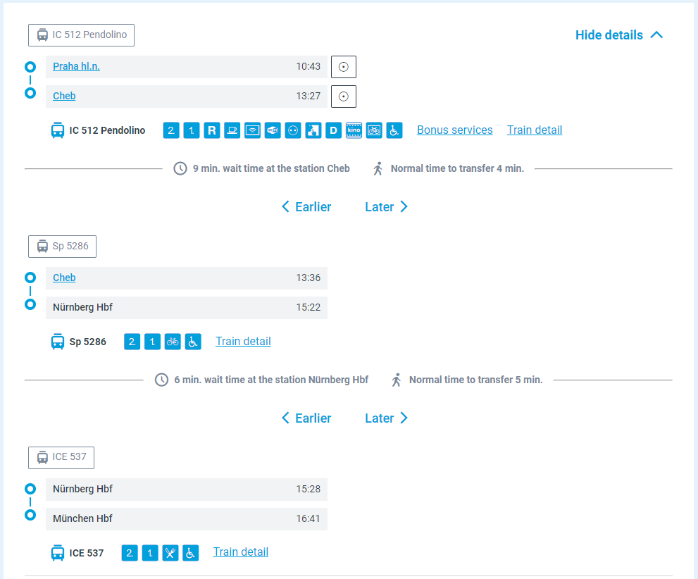Image resolution: width=698 pixels, height=579 pixels.
Task: Click the 2nd class icon for IC 512 Pendolino
Action: click(x=171, y=130)
